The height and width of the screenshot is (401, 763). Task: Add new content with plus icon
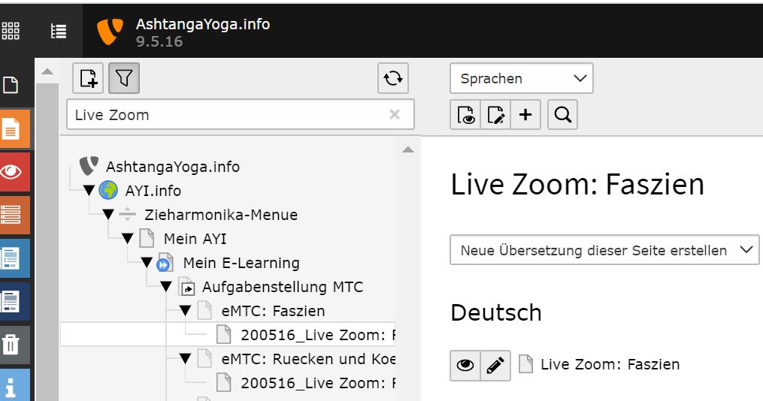pos(525,115)
